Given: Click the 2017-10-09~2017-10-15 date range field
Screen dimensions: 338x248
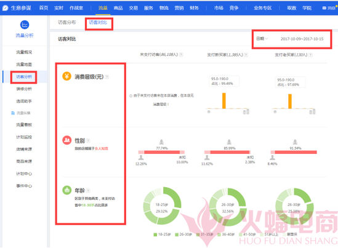Looking at the screenshot, I should pos(302,39).
